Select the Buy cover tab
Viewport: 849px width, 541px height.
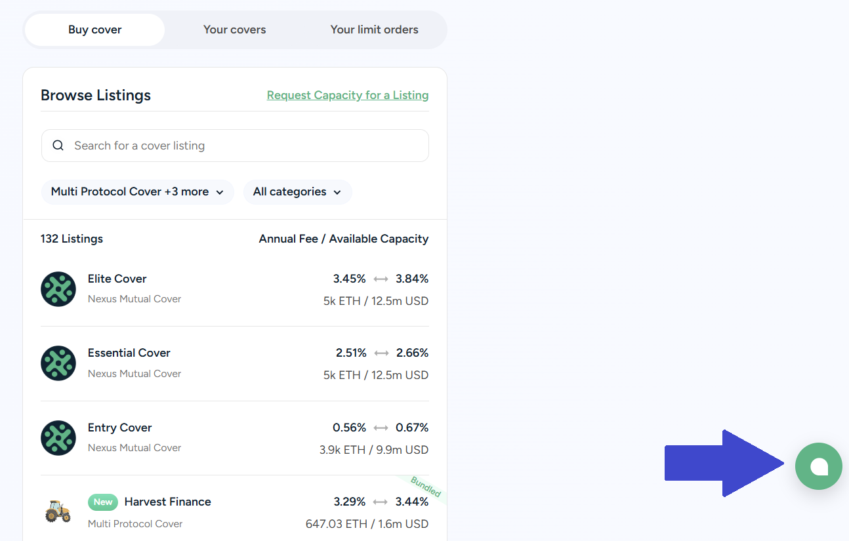point(95,30)
